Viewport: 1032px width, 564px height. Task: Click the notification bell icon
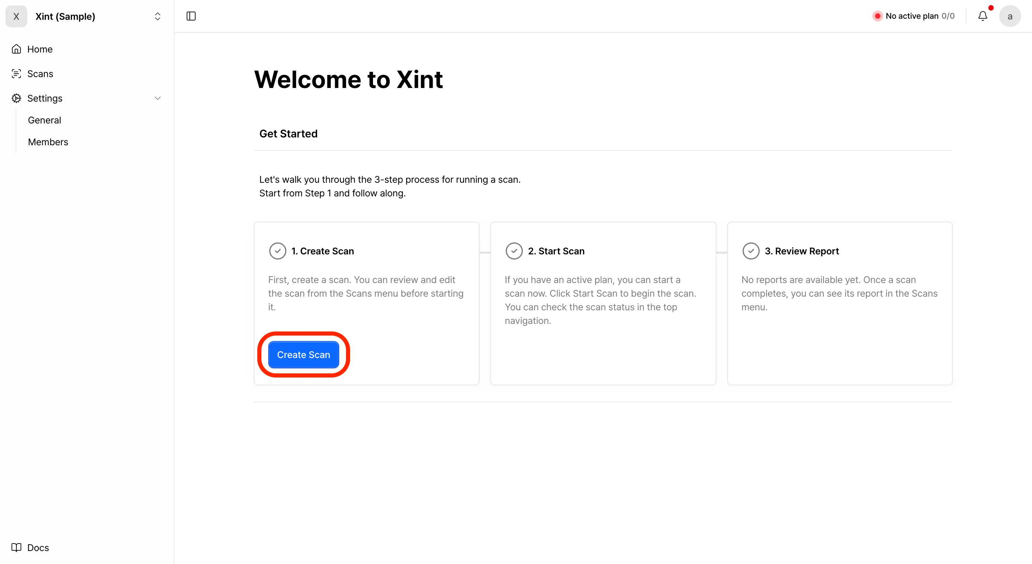point(982,16)
